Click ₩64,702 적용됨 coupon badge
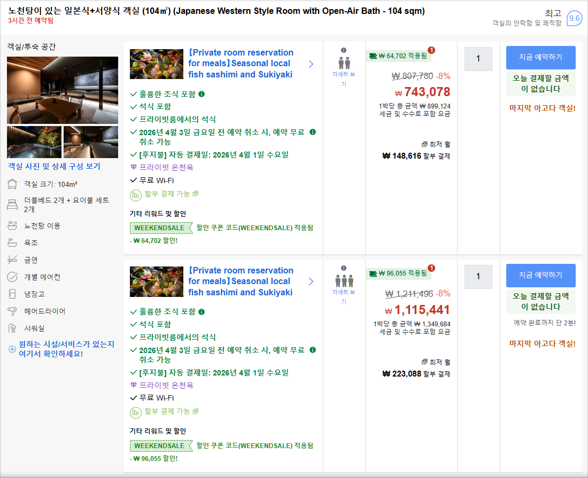This screenshot has height=478, width=588. (x=398, y=56)
